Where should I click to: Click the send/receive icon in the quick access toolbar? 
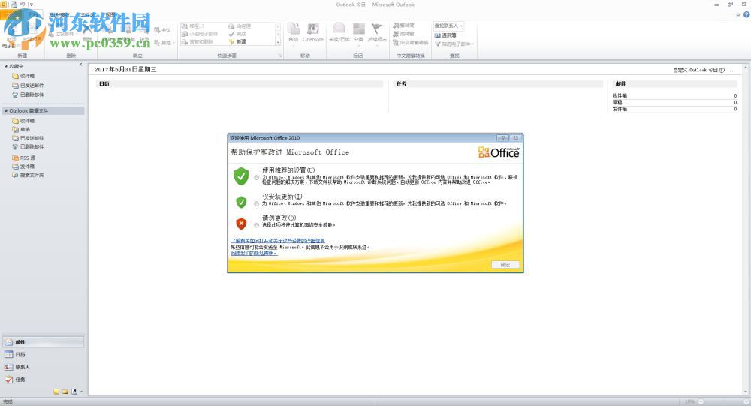click(x=14, y=4)
